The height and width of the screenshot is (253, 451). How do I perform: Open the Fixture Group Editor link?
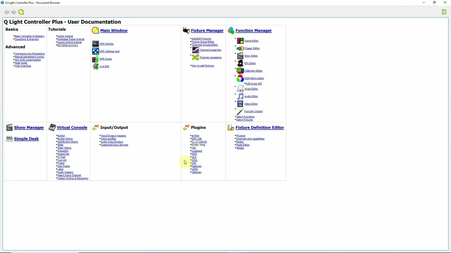tap(203, 42)
